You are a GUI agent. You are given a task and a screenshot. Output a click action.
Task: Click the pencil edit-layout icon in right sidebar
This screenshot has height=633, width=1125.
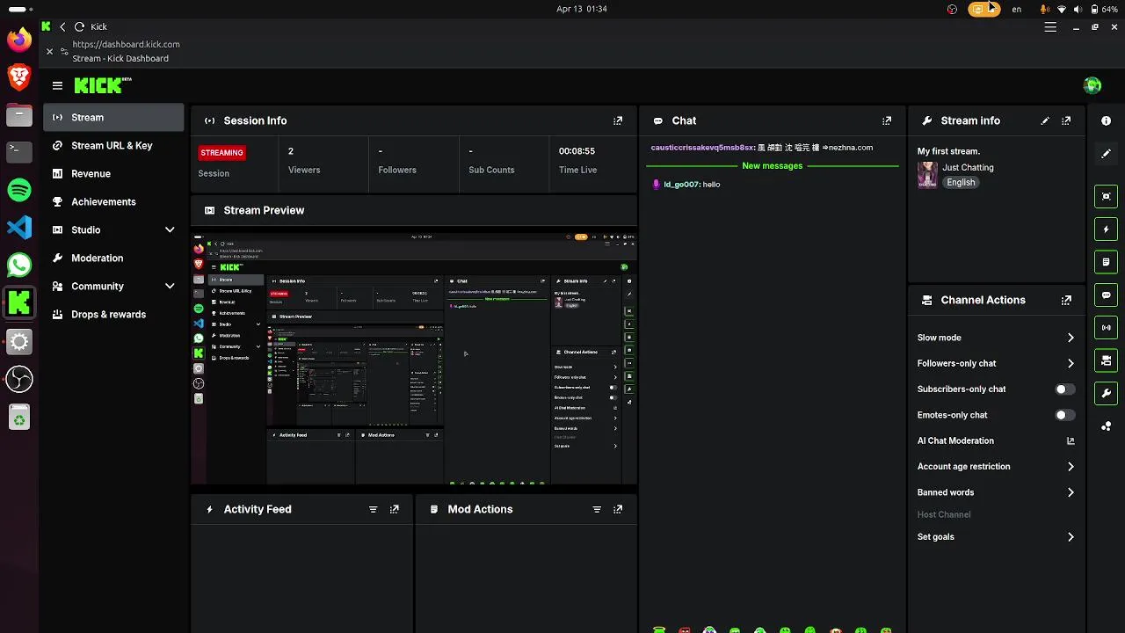(x=1106, y=153)
